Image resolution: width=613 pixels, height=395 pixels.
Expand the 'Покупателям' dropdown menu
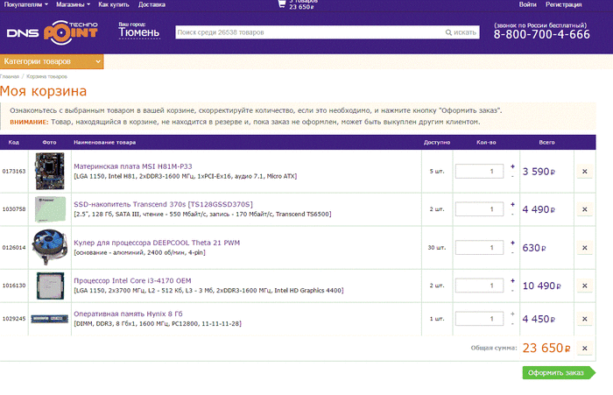25,4
